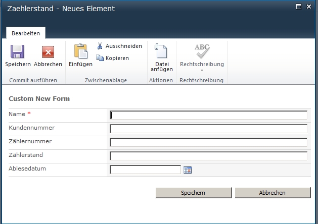318x224 pixels.
Task: Click the Speichern floppy disk icon in ribbon
Action: click(18, 52)
